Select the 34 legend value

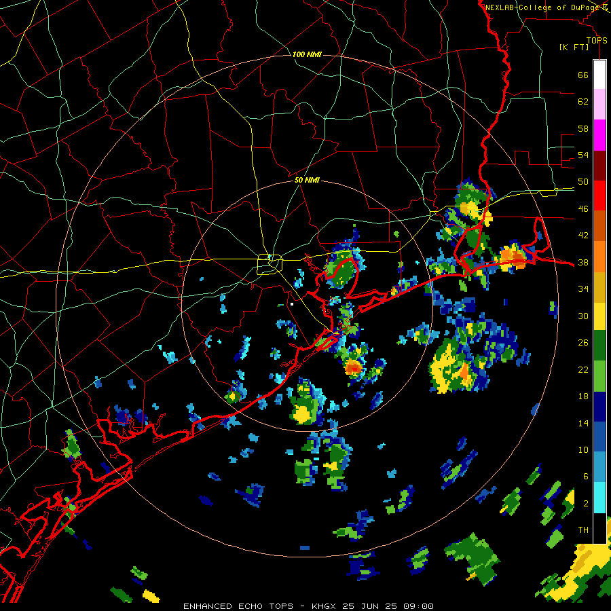(583, 289)
